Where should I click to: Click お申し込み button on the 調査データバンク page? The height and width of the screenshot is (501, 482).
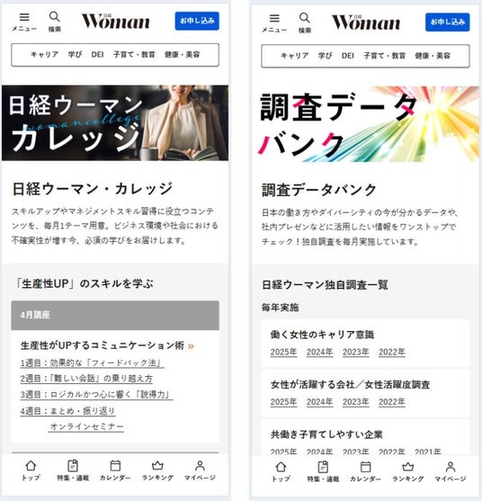coord(448,22)
